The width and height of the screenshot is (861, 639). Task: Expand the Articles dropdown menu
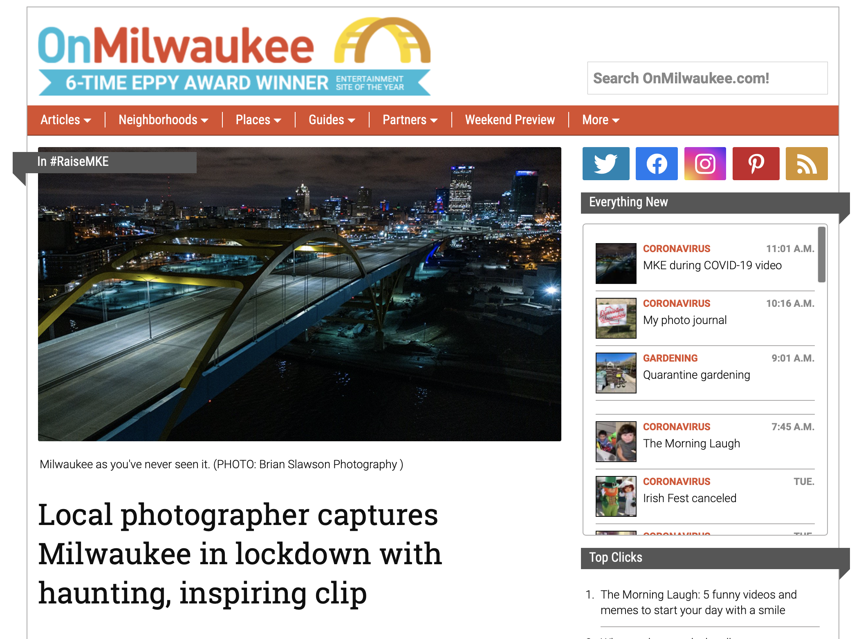click(x=65, y=120)
